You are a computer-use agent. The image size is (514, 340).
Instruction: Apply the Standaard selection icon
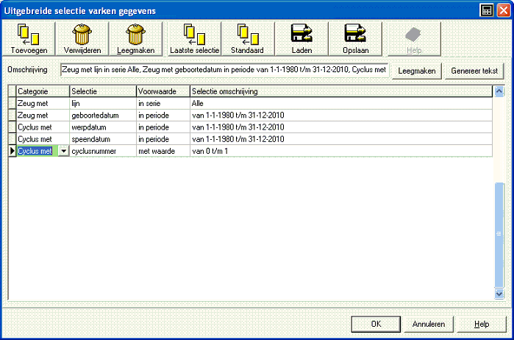pyautogui.click(x=248, y=39)
